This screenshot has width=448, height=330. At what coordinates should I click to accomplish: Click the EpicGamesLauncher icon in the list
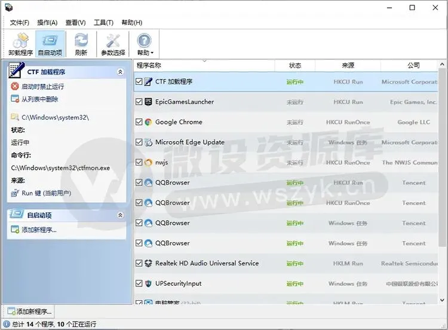[148, 102]
